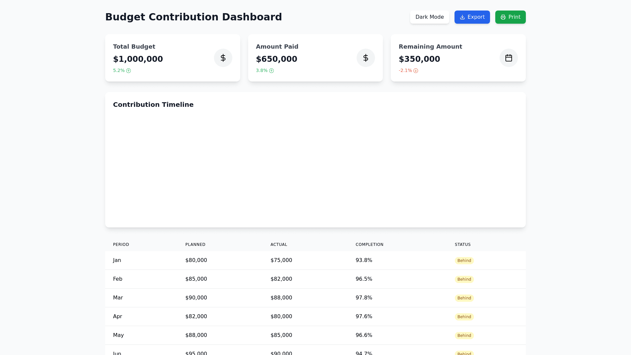
Task: Toggle Dark Mode
Action: 429,17
